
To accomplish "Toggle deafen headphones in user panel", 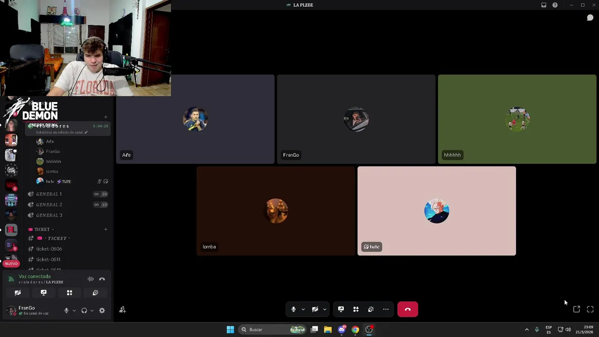I will (84, 310).
